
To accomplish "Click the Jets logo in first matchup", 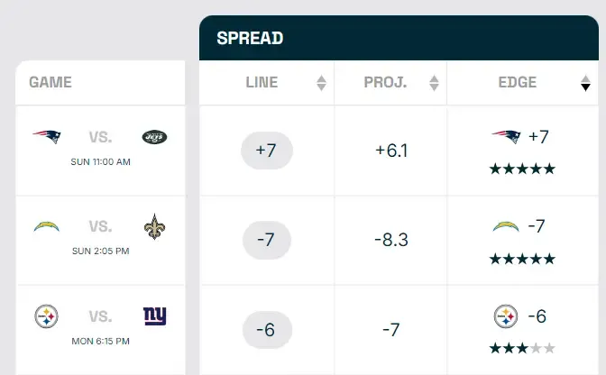I will click(154, 137).
